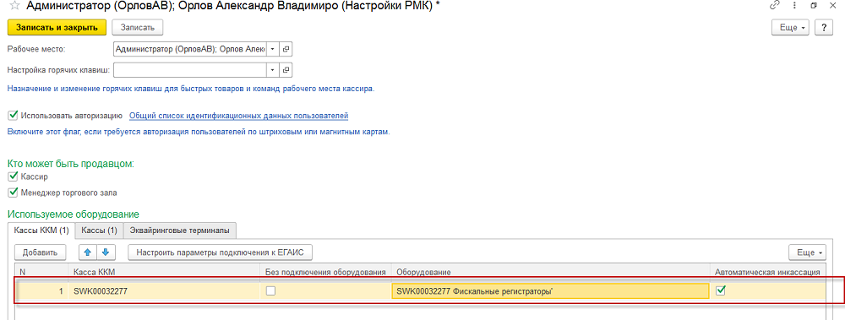Click the Без подключения оборудования column header
Screen dimensions: 845x320
326,272
